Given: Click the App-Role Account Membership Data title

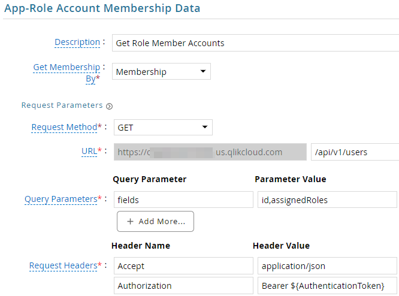Looking at the screenshot, I should (102, 8).
